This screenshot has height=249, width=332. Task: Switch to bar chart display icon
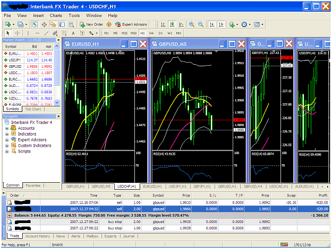coord(163,24)
